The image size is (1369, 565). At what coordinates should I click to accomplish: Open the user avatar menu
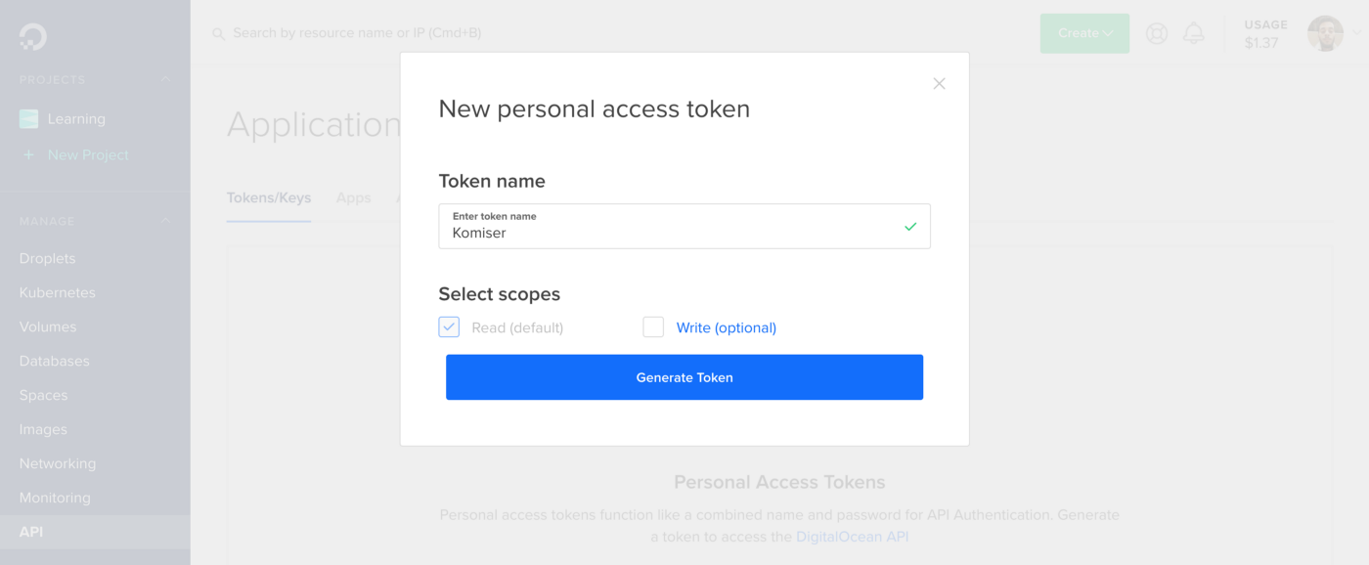click(1325, 33)
